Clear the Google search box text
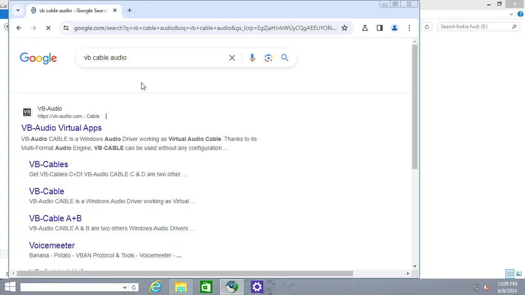The height and width of the screenshot is (295, 525). click(232, 58)
